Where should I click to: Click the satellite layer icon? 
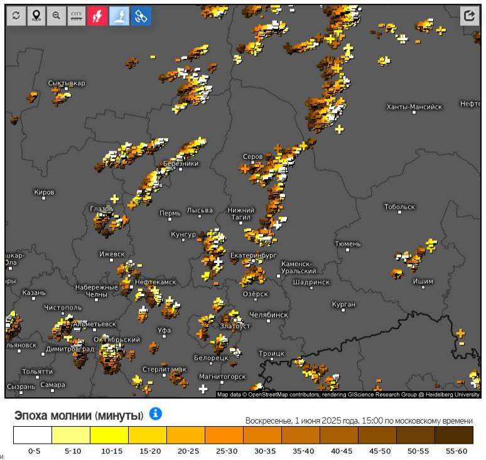[141, 16]
